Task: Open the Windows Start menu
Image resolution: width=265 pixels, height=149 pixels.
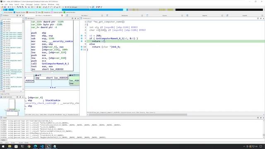Action: tap(3, 147)
